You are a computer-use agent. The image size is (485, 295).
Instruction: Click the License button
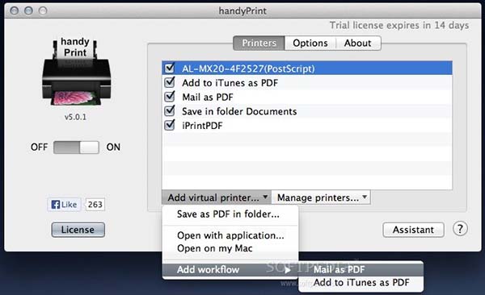[x=78, y=230]
